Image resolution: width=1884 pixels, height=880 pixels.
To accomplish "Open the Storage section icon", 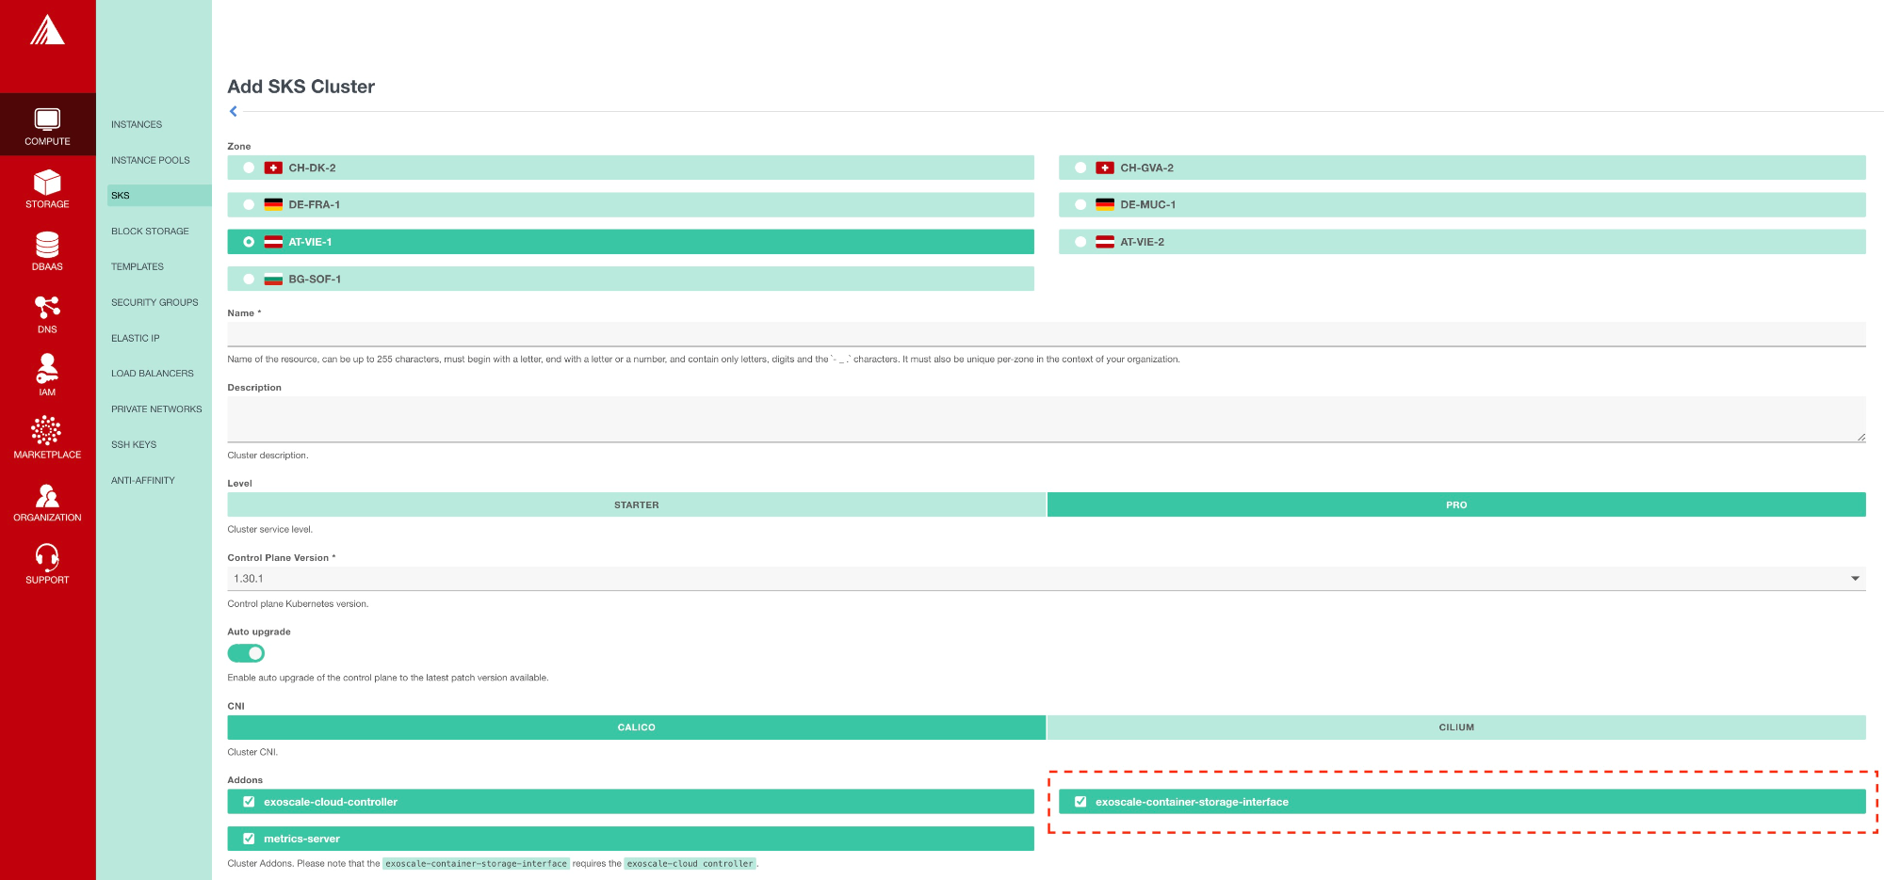I will click(47, 182).
